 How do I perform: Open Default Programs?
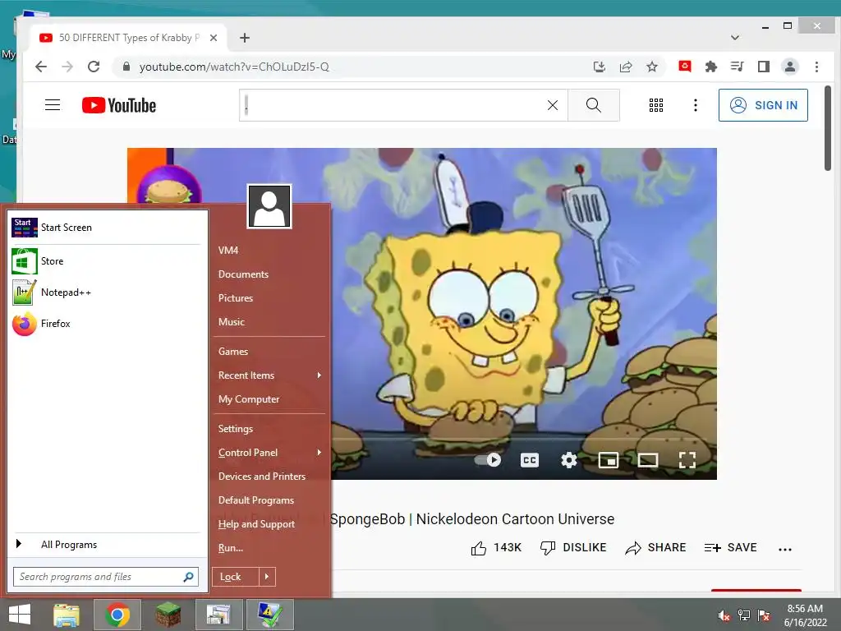tap(269, 500)
